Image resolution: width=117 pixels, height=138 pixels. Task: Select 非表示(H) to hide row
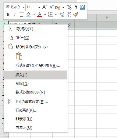[x=36, y=119]
